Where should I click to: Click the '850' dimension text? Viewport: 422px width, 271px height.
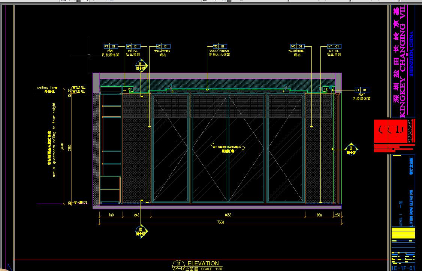(x=319, y=215)
